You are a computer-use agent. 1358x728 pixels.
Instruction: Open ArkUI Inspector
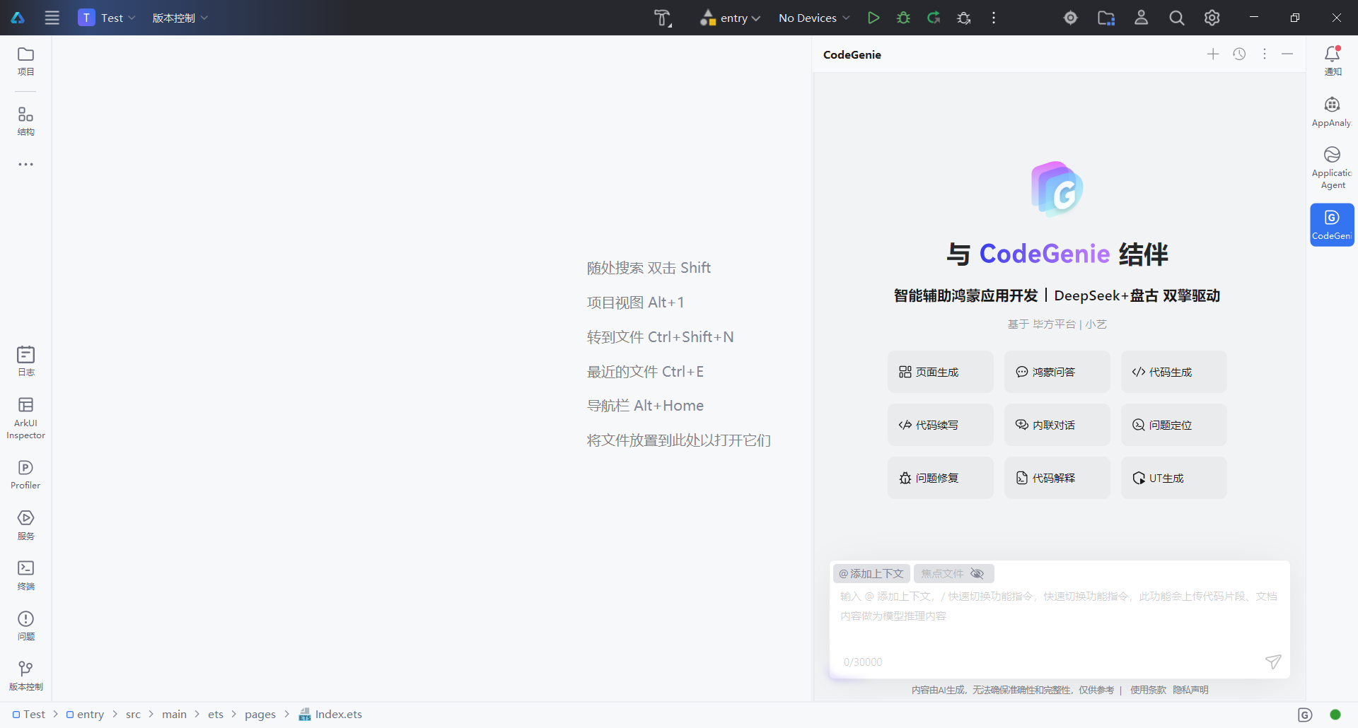tap(26, 418)
